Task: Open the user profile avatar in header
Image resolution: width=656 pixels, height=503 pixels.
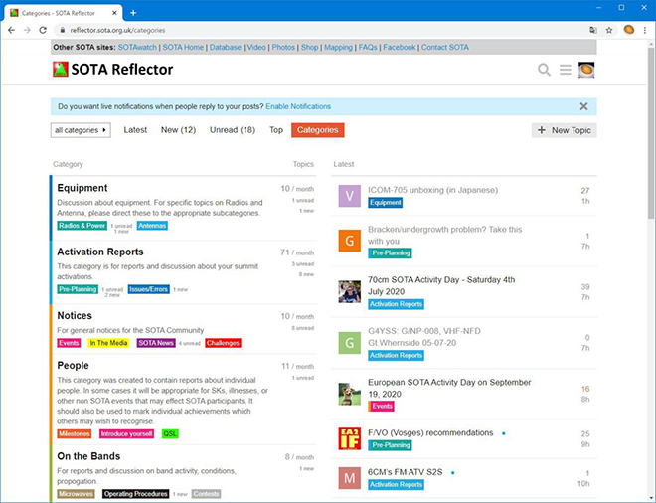Action: [586, 70]
